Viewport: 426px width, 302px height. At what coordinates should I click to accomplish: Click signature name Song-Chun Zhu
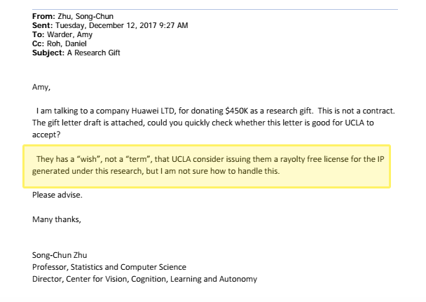pos(60,255)
